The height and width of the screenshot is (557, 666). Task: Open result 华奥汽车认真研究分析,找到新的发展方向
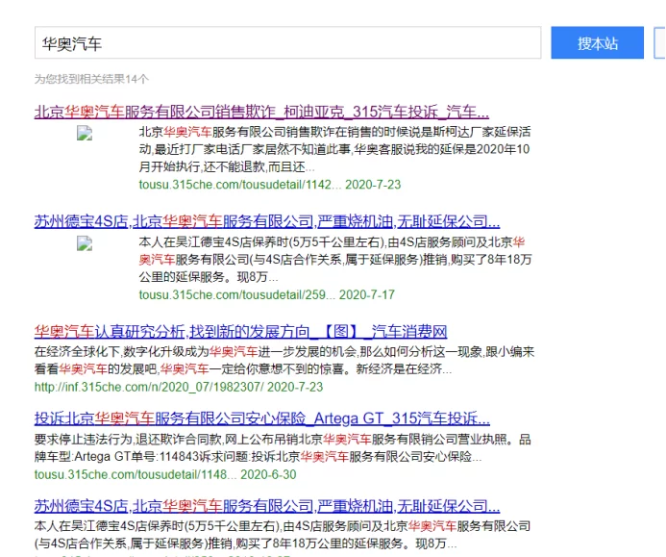(x=240, y=332)
